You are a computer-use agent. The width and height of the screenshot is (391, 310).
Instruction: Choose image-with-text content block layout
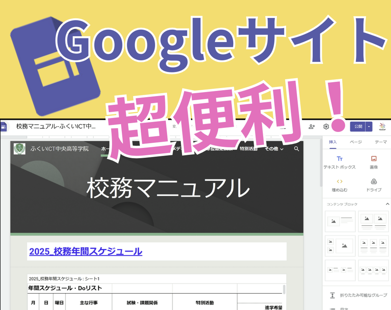340,221
